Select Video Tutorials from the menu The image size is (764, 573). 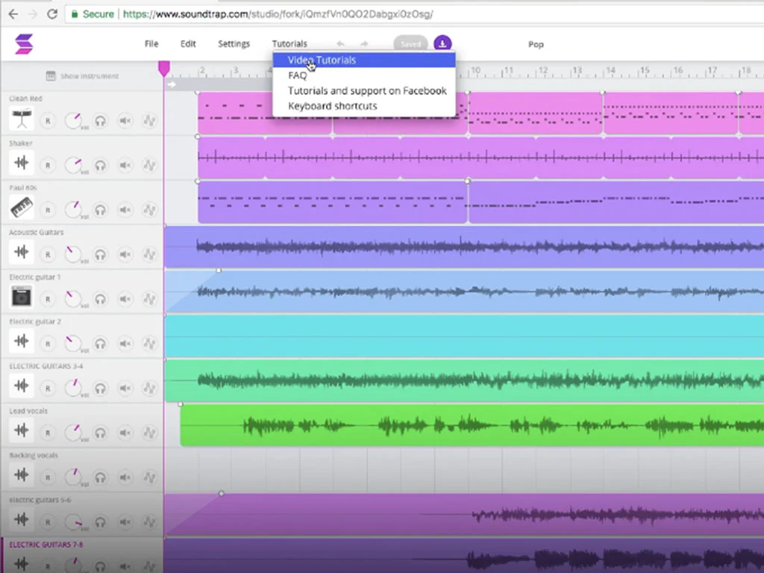(322, 60)
